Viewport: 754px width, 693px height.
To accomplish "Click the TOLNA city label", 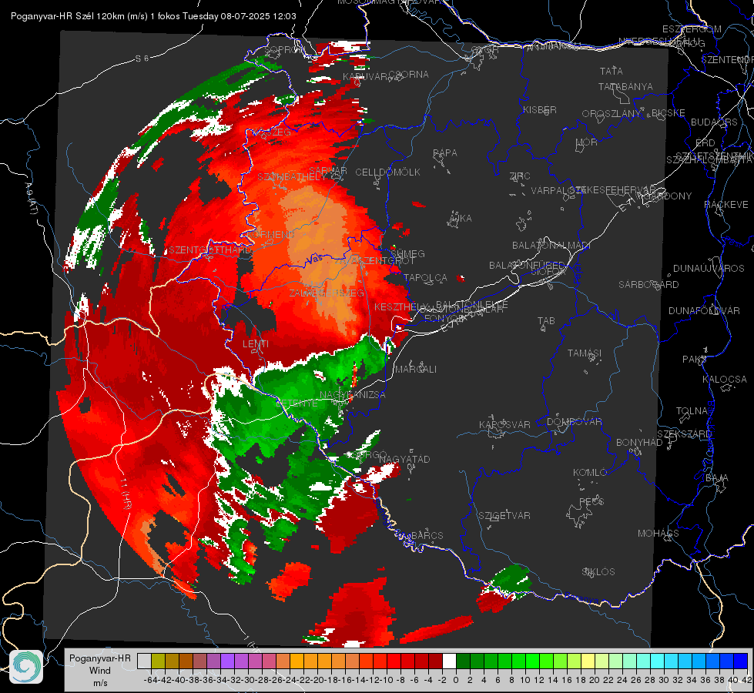I will click(x=692, y=410).
